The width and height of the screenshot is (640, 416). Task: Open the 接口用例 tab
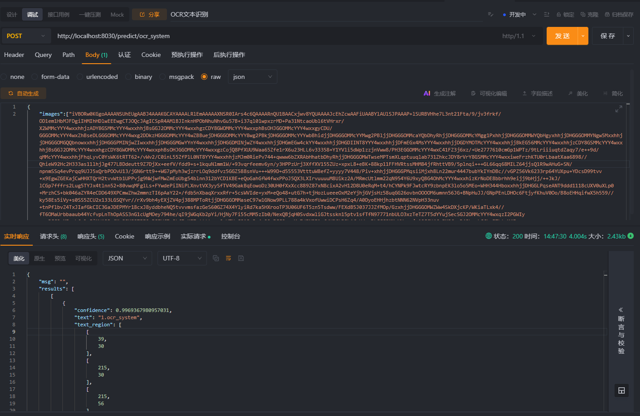(57, 14)
